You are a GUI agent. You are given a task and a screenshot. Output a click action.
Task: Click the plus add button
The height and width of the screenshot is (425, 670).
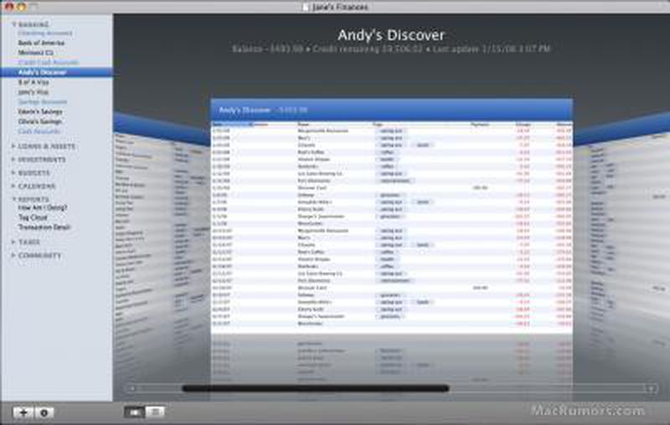point(23,412)
